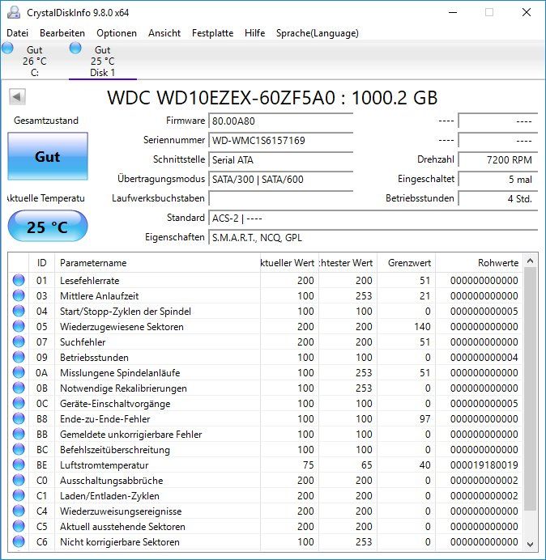Screen dimensions: 546x560
Task: Click status icon for Nicht korrigierbare Sektoren
Action: [19, 541]
